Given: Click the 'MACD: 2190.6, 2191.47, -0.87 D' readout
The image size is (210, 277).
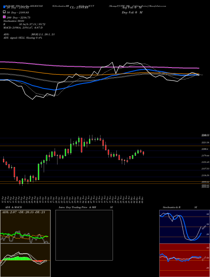Looking at the screenshot, I should pyautogui.click(x=23, y=28).
